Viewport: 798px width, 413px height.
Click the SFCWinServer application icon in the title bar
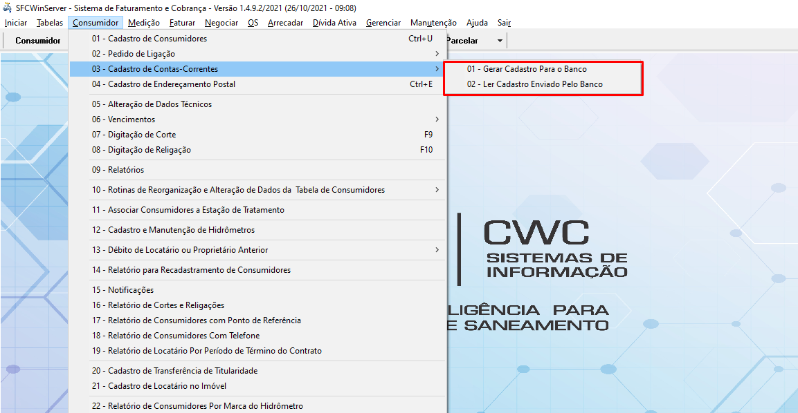pyautogui.click(x=6, y=7)
